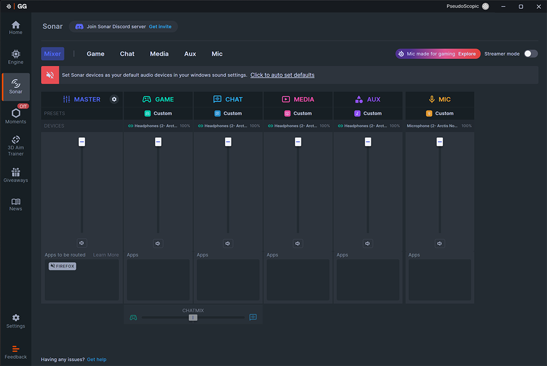Open the News sidebar icon
The width and height of the screenshot is (547, 366).
pos(16,204)
